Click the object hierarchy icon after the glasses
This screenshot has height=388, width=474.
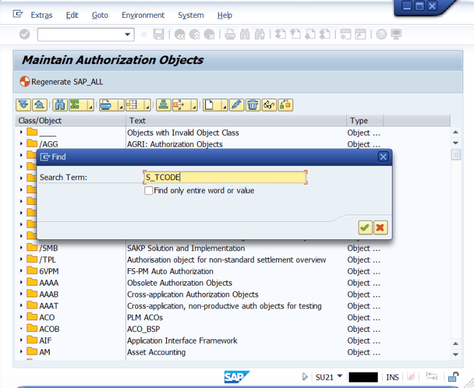[285, 105]
